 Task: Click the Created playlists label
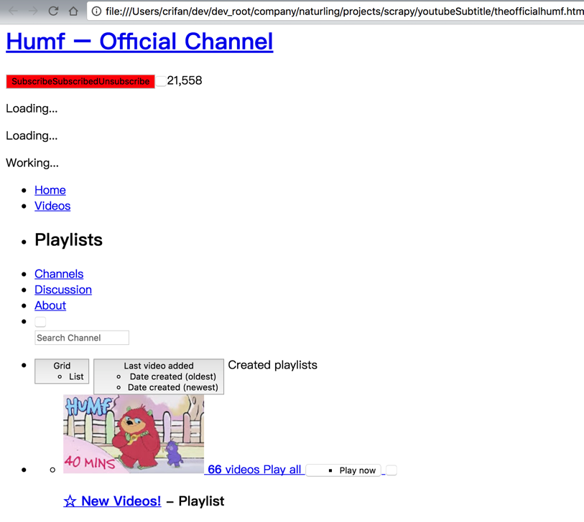(273, 365)
